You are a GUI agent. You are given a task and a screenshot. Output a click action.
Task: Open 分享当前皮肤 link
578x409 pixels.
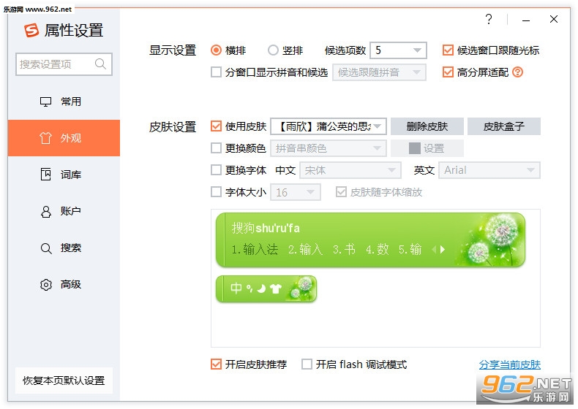tap(509, 364)
